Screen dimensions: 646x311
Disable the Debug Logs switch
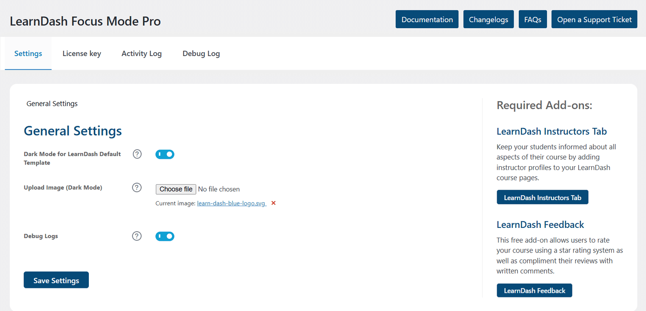(x=165, y=236)
